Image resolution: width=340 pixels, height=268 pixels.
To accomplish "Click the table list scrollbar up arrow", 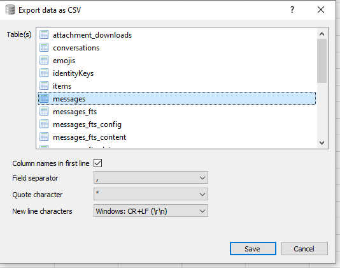I will tap(322, 34).
